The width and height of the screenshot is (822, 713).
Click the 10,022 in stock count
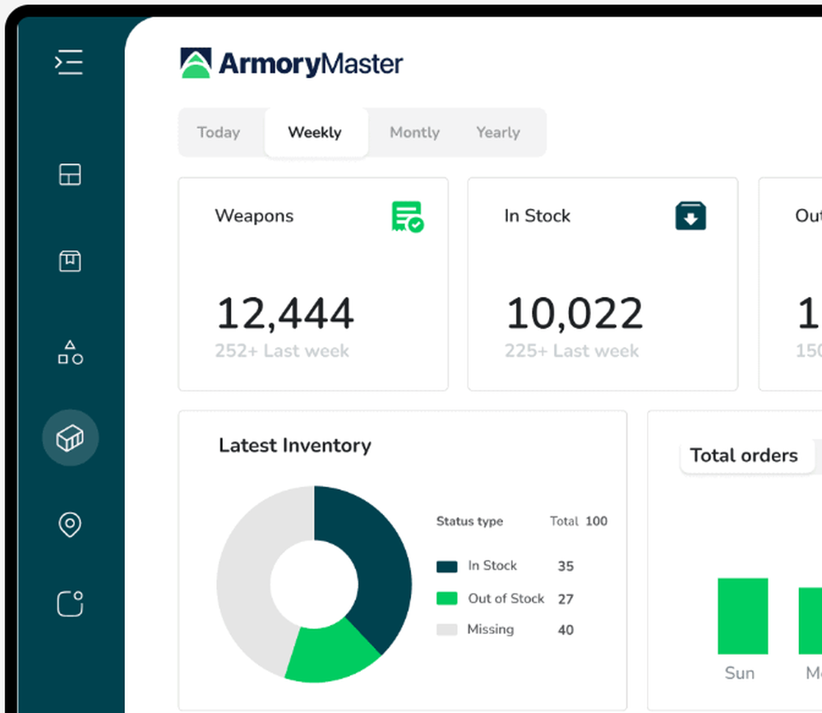click(574, 313)
